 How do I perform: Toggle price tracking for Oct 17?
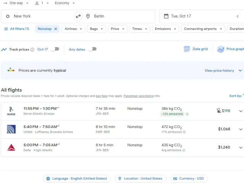click(55, 49)
